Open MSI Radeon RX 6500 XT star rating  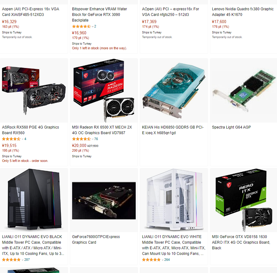click(81, 139)
